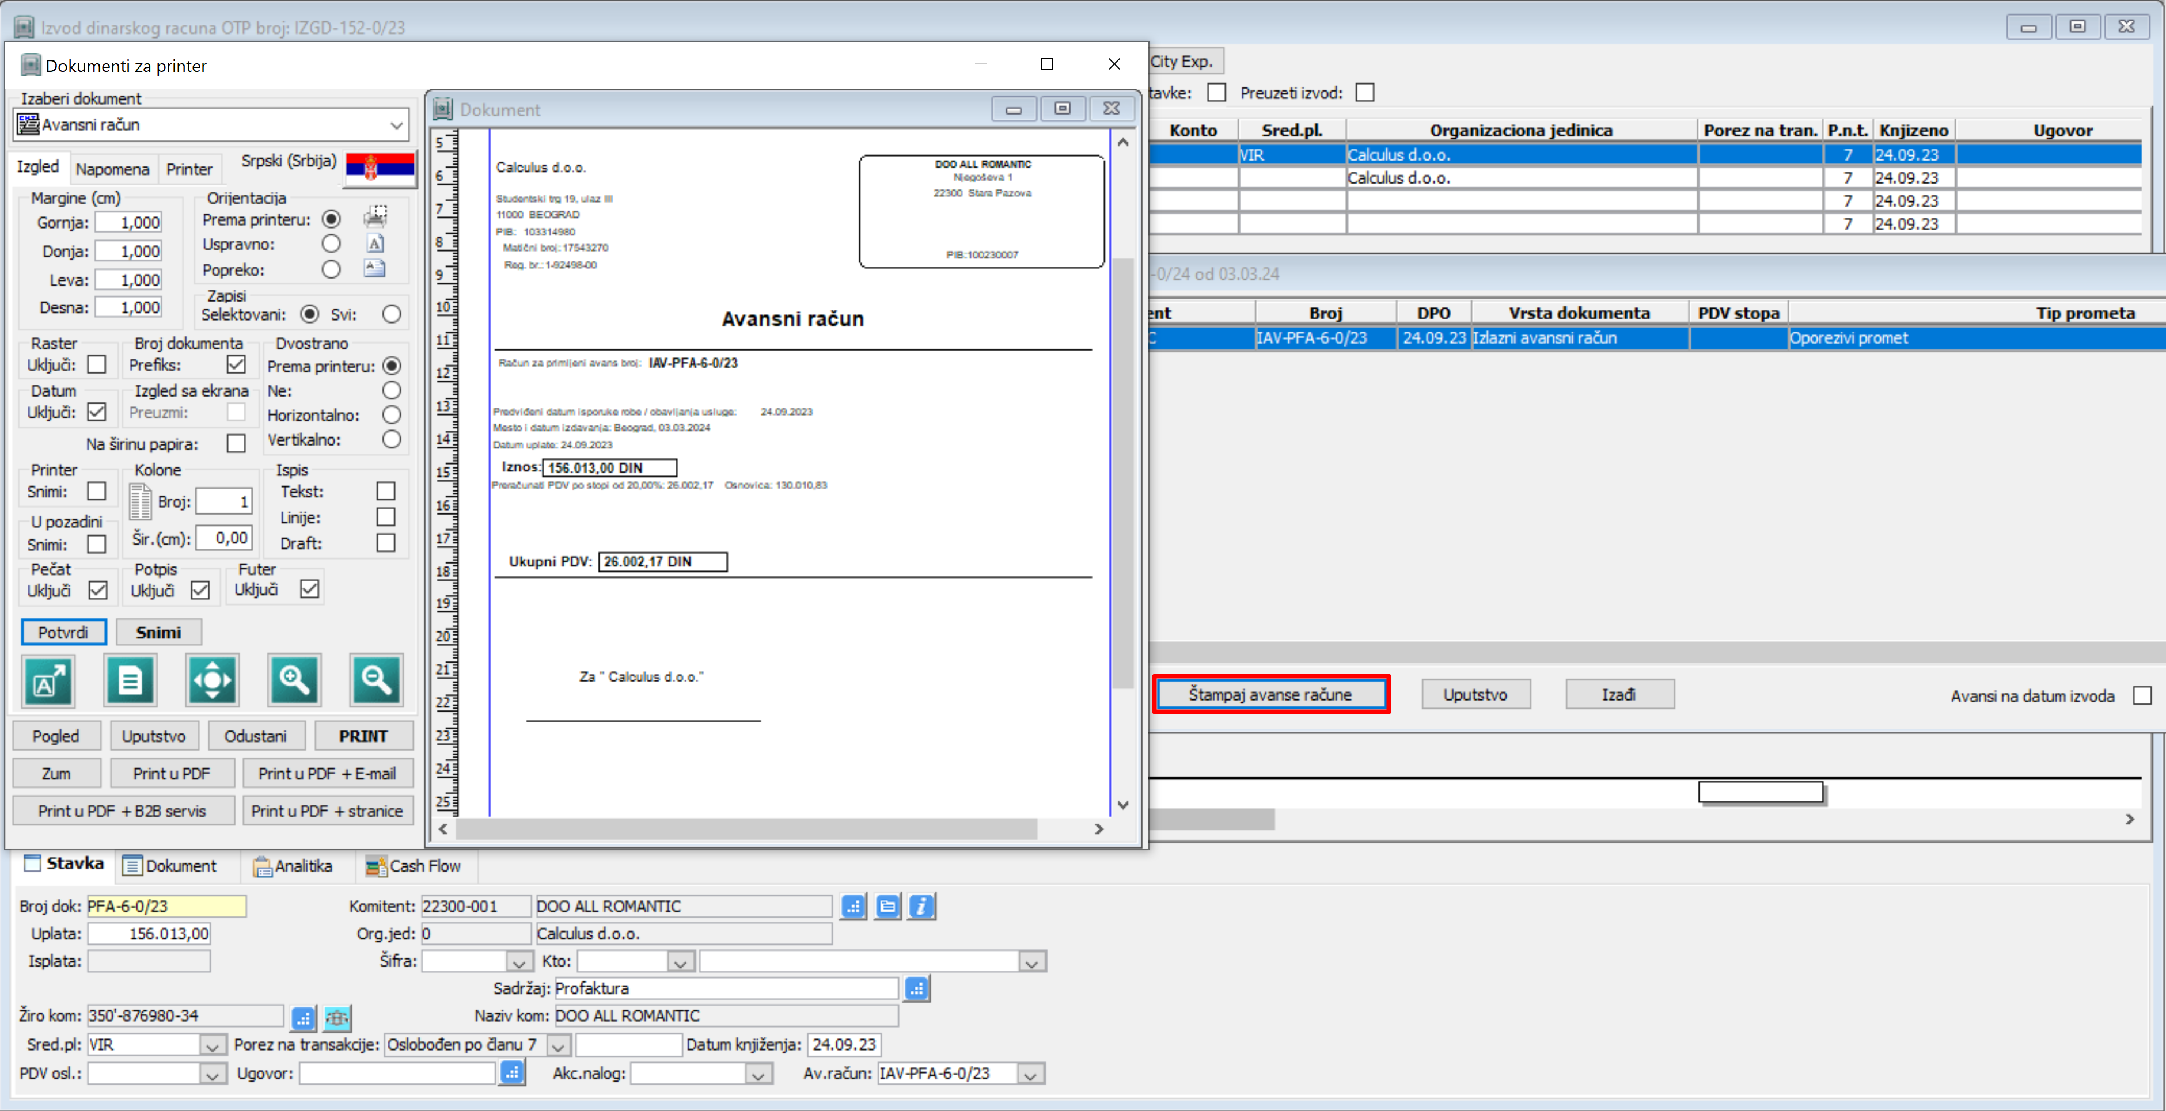Click the export preview icon with letter A
The image size is (2166, 1111).
pos(48,680)
